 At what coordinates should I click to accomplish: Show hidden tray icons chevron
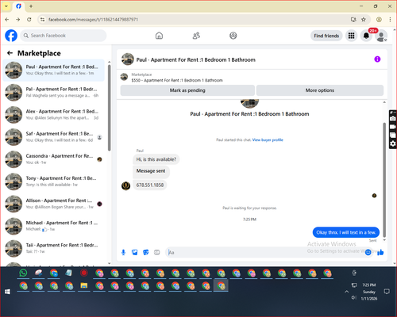[x=346, y=292]
